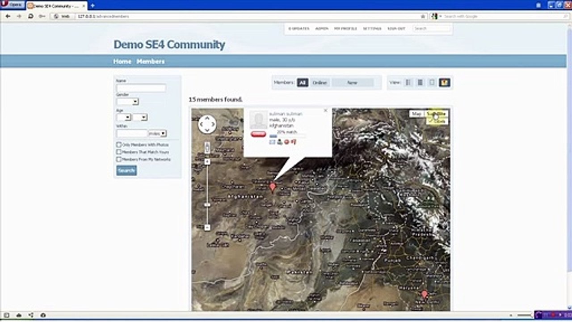Screen dimensions: 572x322
Task: Click the red button under member photo
Action: click(258, 134)
